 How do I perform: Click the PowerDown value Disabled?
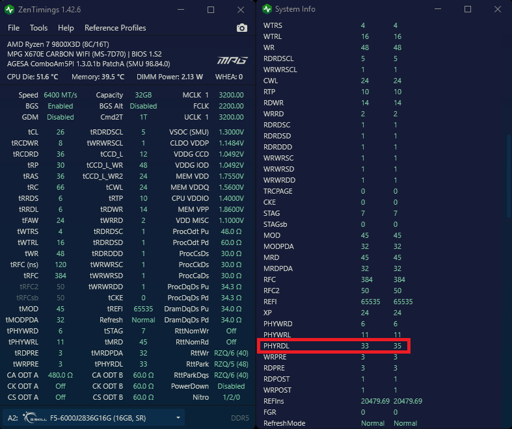pyautogui.click(x=231, y=386)
